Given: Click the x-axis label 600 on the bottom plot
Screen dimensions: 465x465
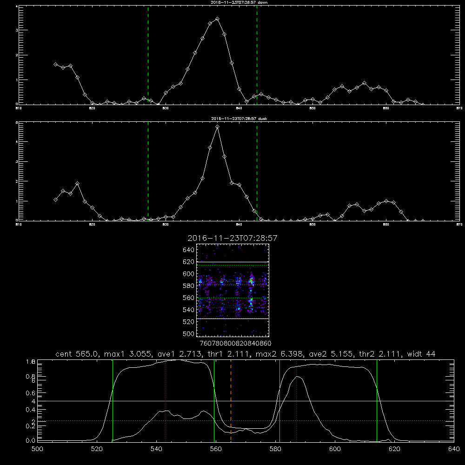Looking at the screenshot, I should pyautogui.click(x=335, y=449).
